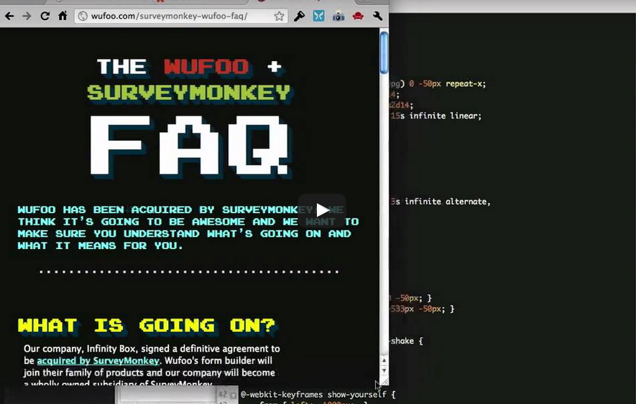Open the wrench settings menu
This screenshot has width=636, height=404.
point(377,17)
